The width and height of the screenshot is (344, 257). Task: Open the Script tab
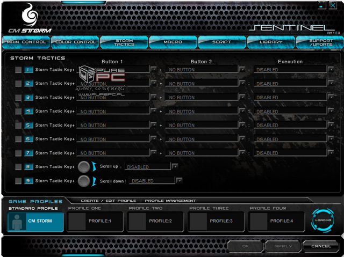click(x=222, y=42)
